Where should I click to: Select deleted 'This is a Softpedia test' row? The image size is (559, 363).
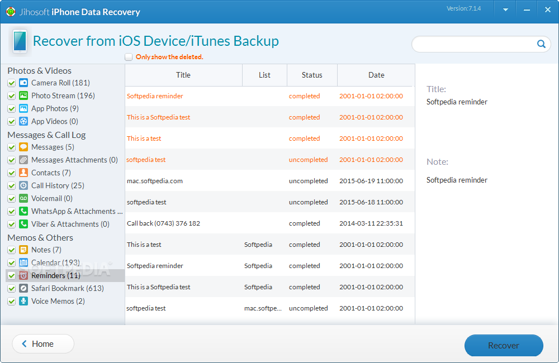point(270,117)
